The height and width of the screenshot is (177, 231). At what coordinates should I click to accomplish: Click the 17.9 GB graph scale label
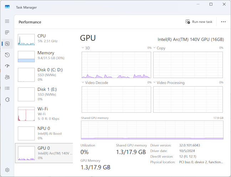(218, 118)
